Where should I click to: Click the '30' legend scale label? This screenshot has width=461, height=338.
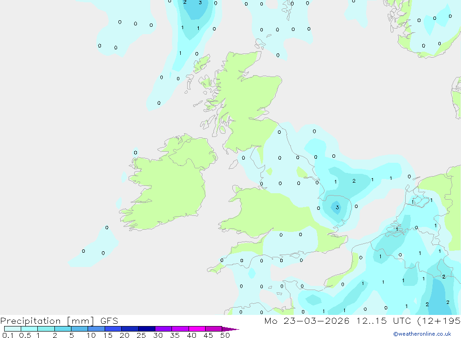click(158, 335)
